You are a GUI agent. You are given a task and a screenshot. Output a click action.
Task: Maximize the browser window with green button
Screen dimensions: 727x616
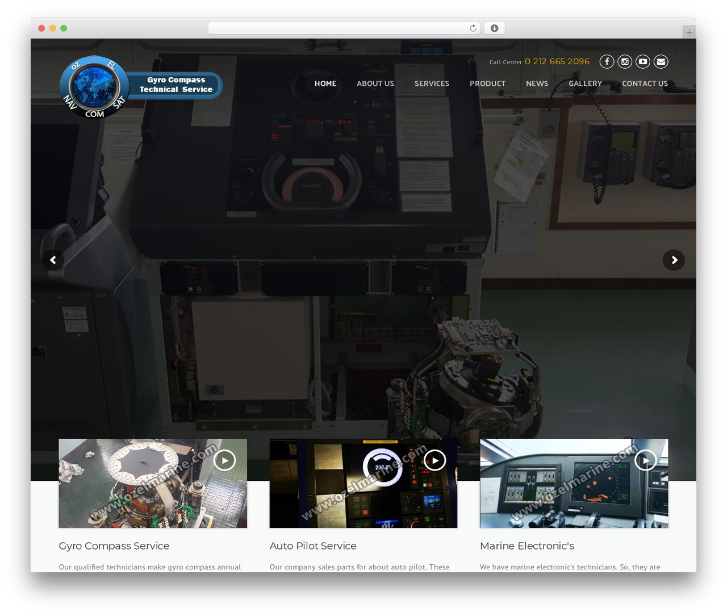(64, 28)
